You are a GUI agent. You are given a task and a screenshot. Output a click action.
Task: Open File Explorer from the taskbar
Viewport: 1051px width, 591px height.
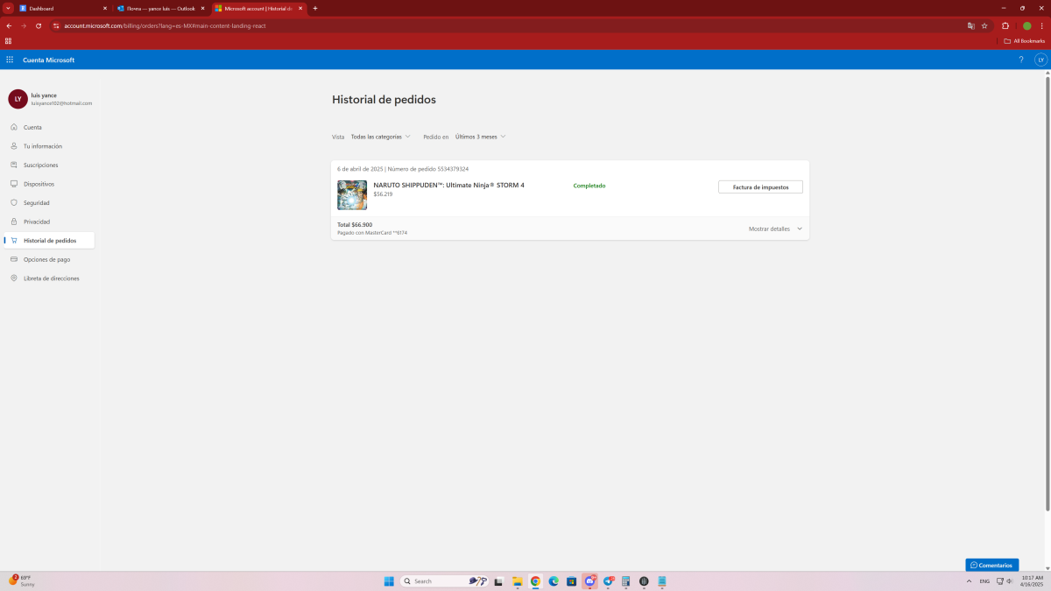click(x=517, y=581)
